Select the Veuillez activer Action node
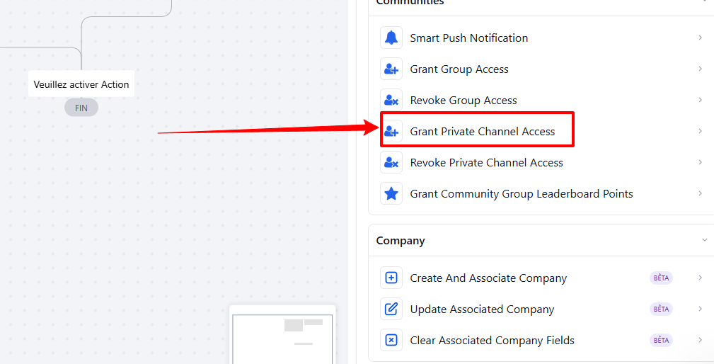Viewport: 714px width, 364px height. point(81,84)
